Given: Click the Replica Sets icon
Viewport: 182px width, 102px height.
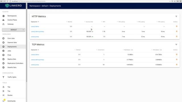Looking at the screenshot, I should (x=3, y=59).
